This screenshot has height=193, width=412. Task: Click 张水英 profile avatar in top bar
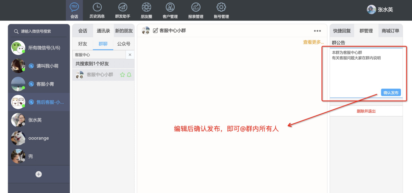tap(371, 9)
